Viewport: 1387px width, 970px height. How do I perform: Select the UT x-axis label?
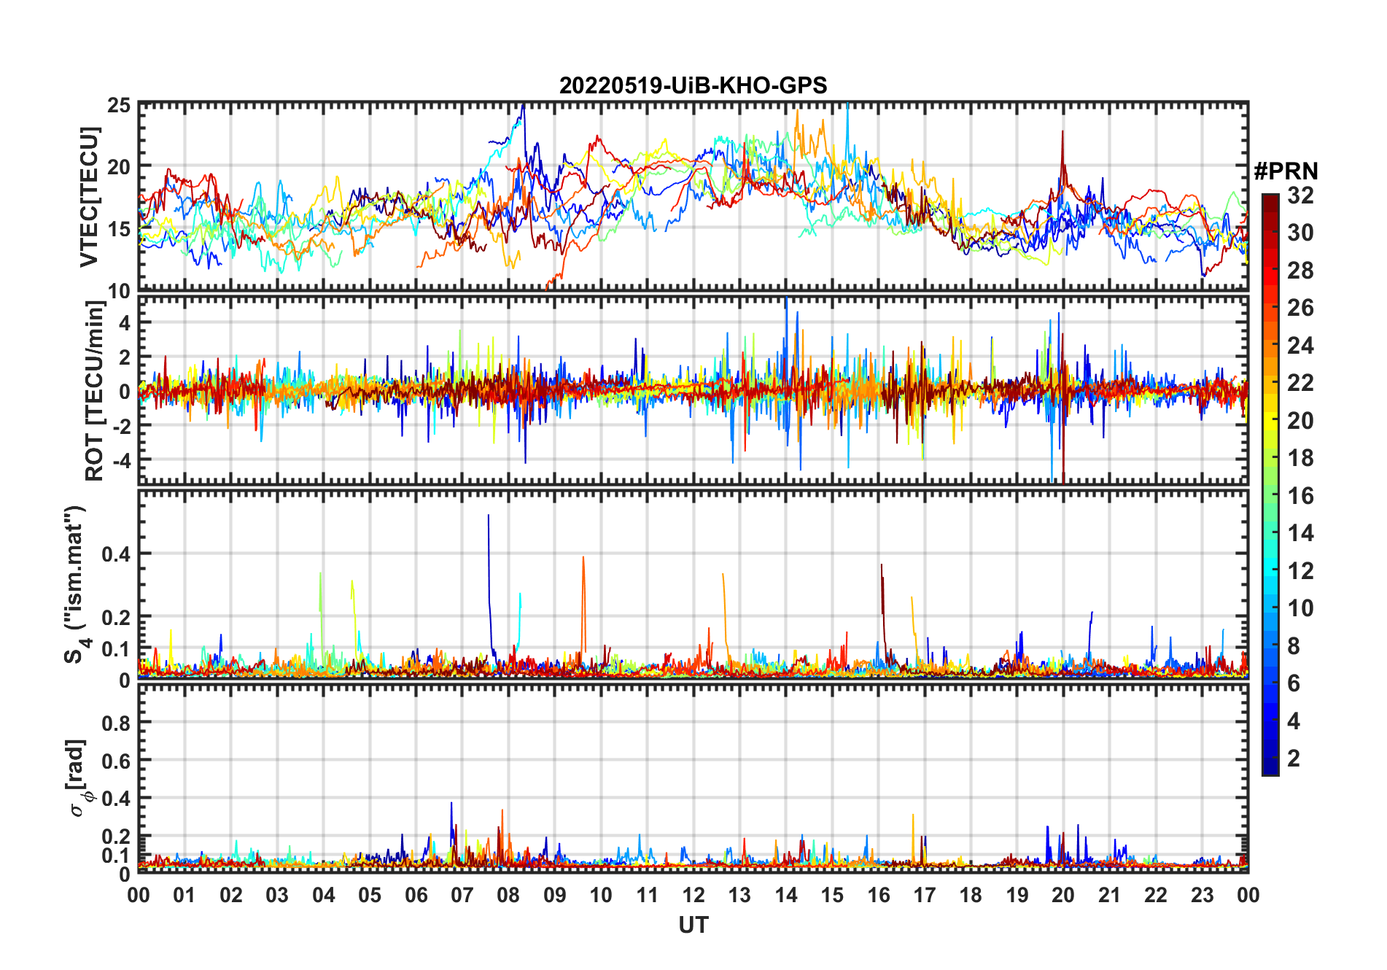693,925
